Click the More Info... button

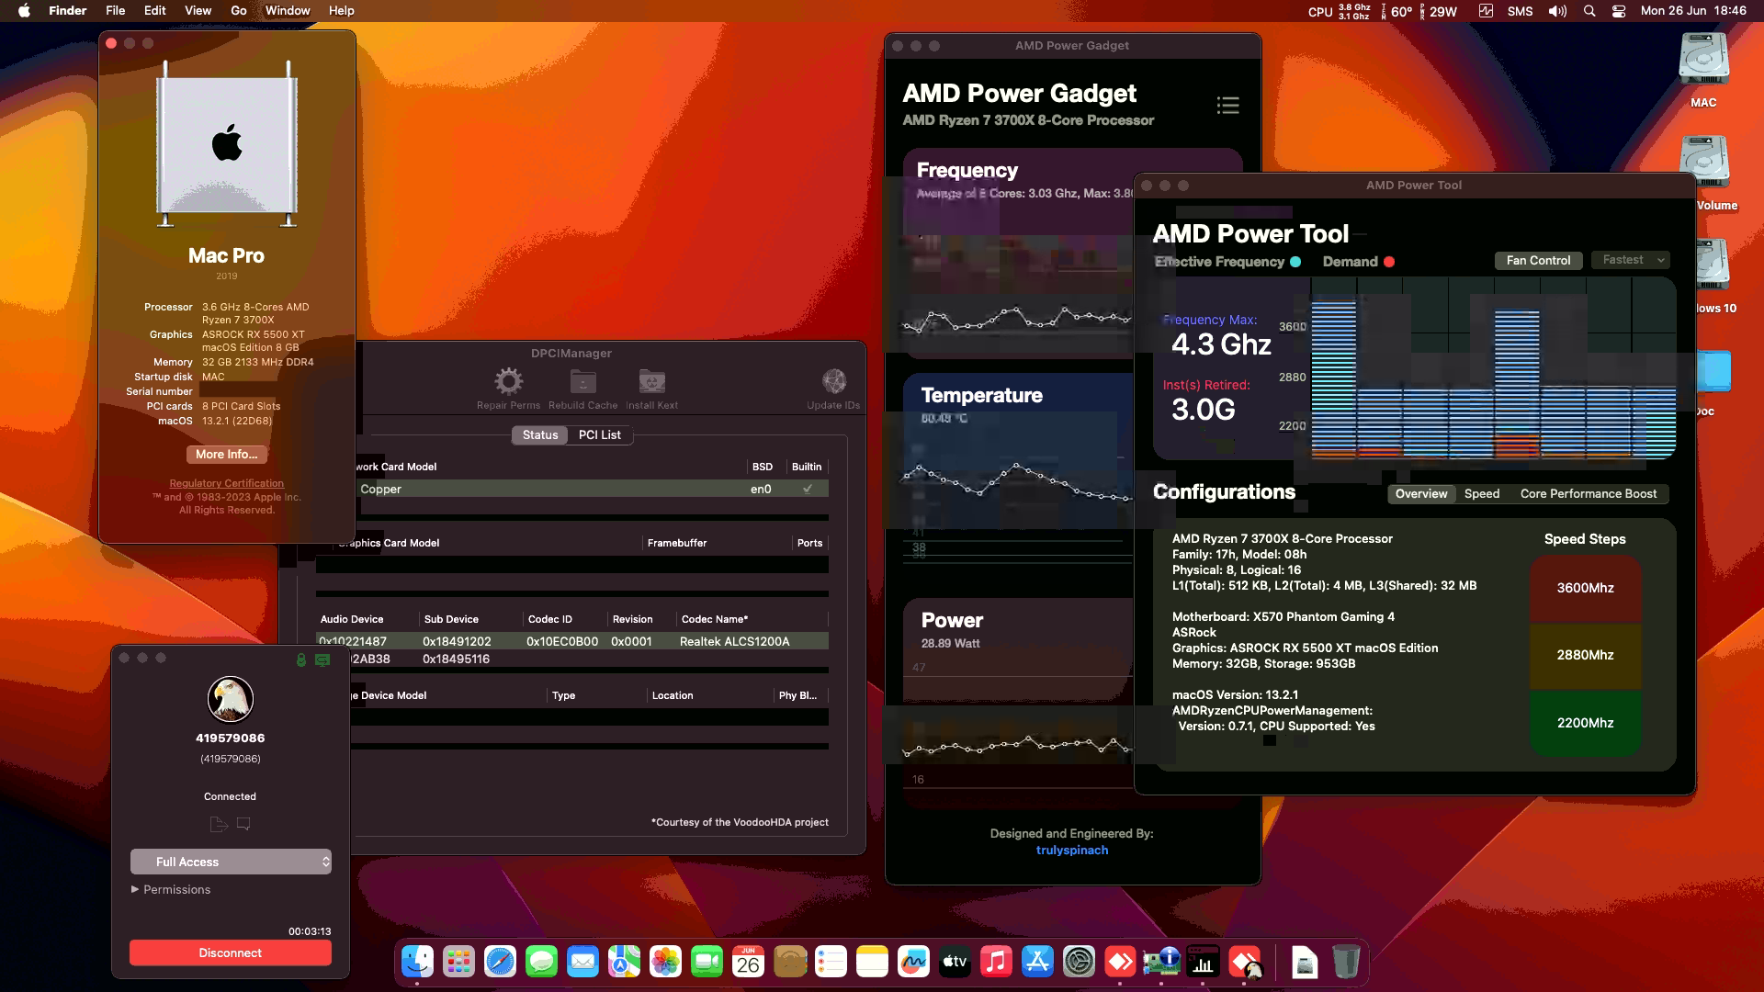(x=227, y=454)
